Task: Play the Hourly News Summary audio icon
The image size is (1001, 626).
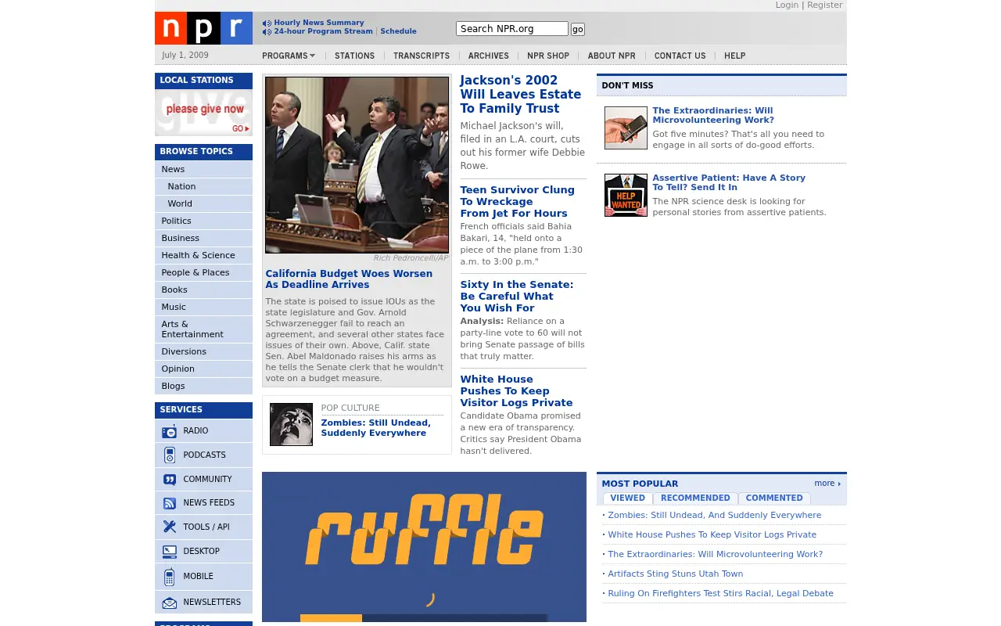Action: [x=267, y=23]
